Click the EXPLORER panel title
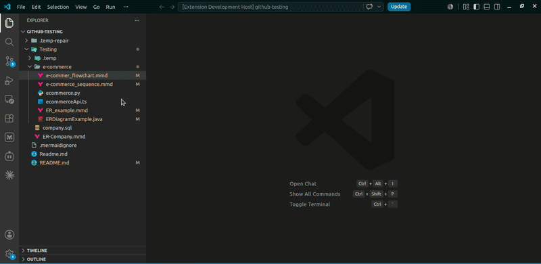Viewport: 541px width, 264px height. tap(38, 20)
